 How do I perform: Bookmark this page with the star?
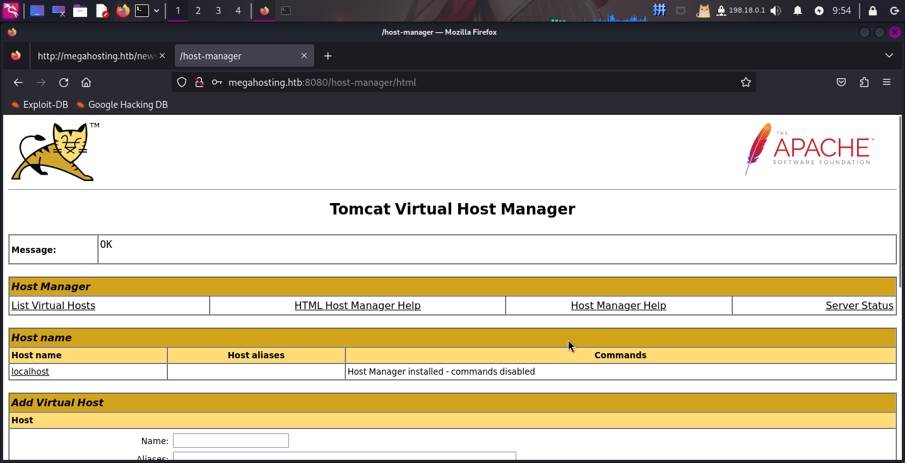point(746,83)
